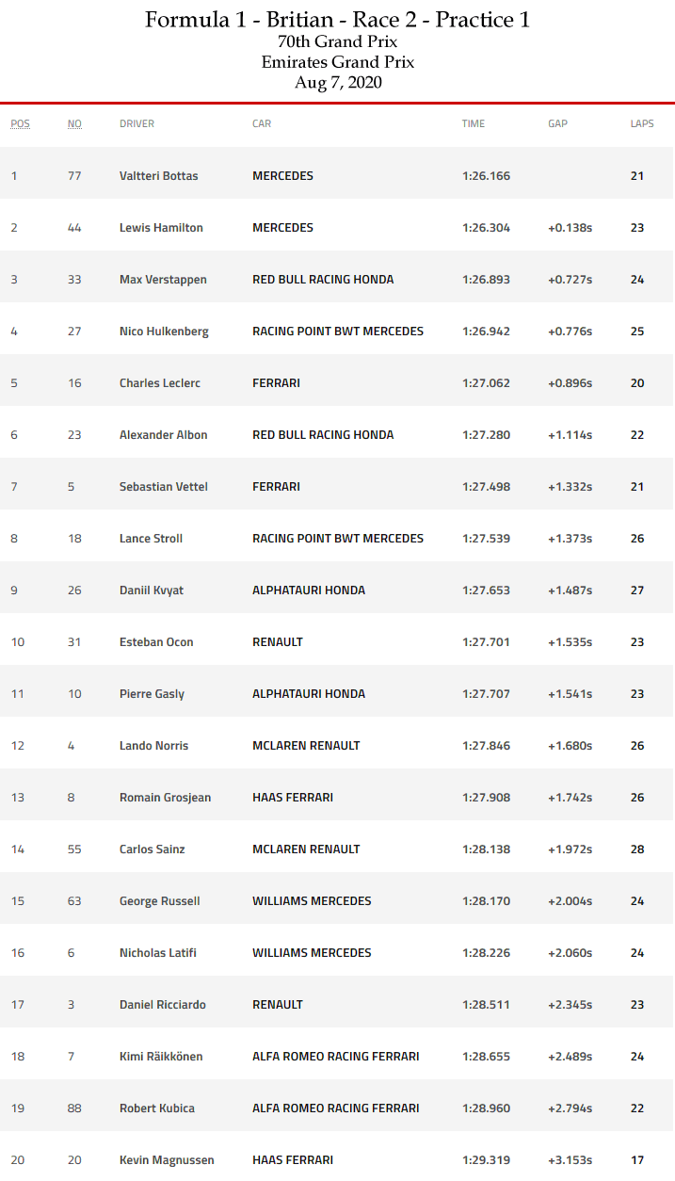Viewport: 675px width, 1181px height.
Task: Click Sebastian Vettel's time 1:27.498
Action: [486, 487]
